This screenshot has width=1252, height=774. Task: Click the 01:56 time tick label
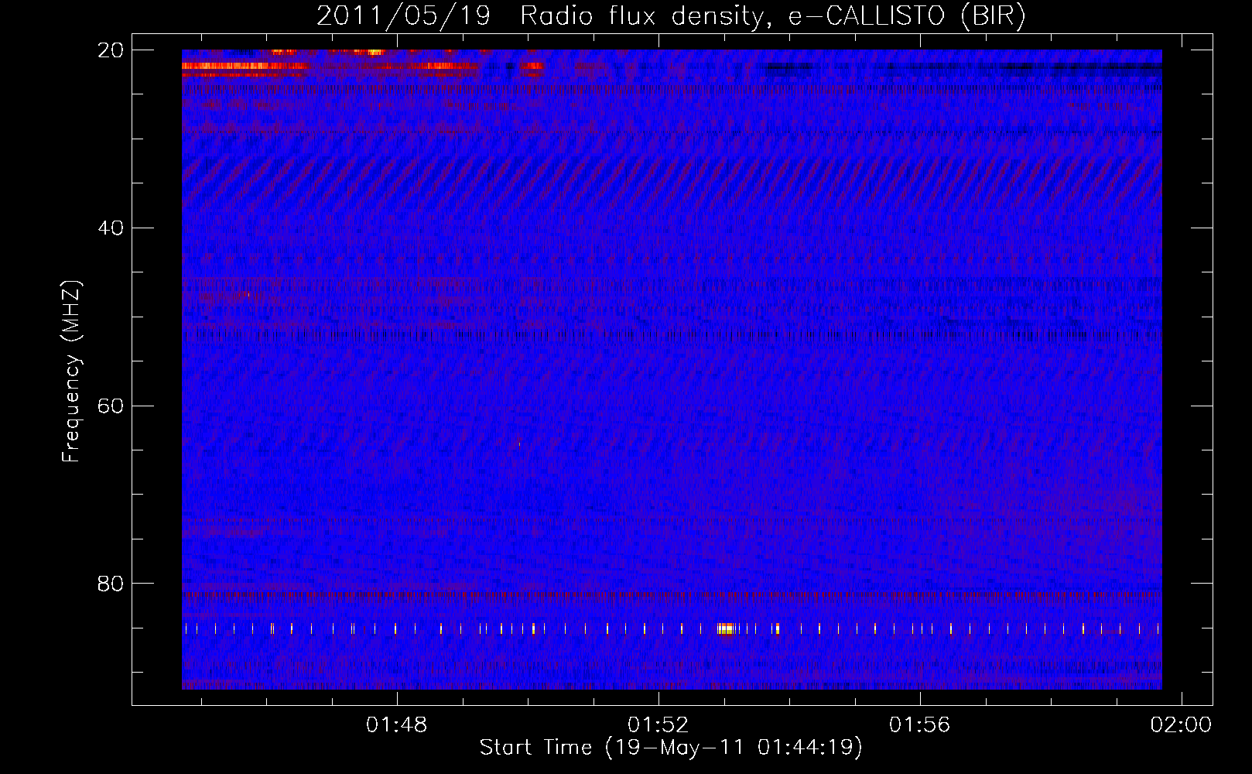[920, 725]
